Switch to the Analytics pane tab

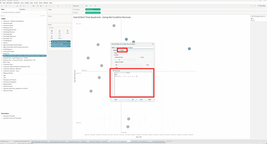[22, 10]
